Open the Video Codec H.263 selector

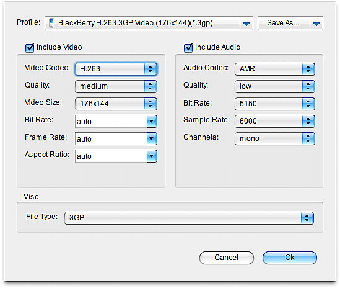(116, 69)
